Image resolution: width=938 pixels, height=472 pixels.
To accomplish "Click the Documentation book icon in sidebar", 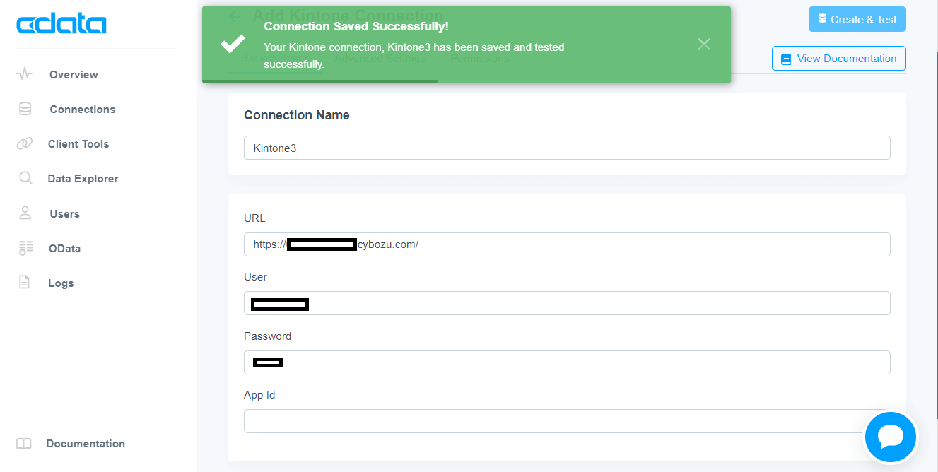I will 24,444.
